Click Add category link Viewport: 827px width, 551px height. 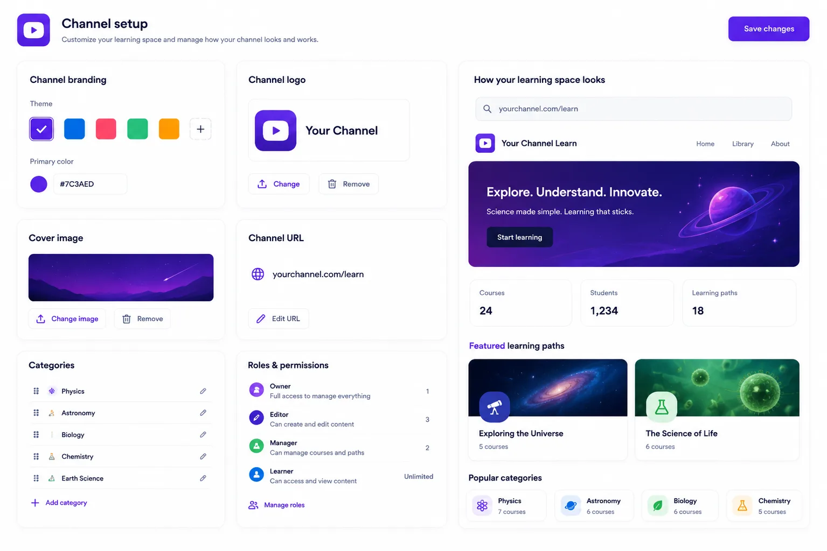[59, 503]
